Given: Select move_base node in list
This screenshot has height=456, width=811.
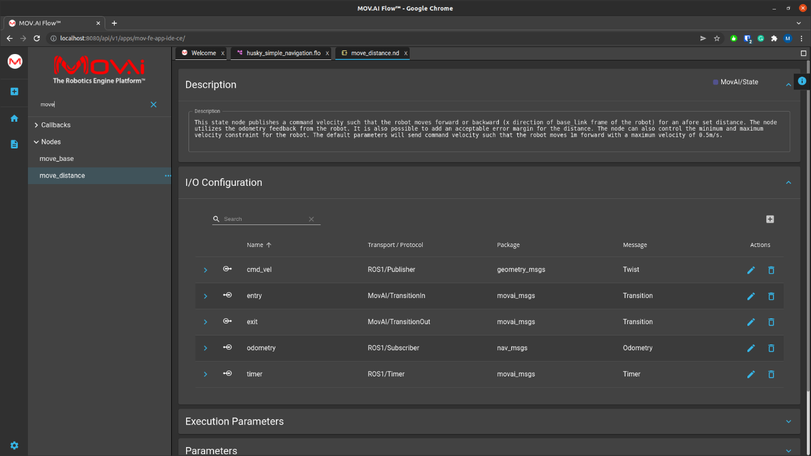Looking at the screenshot, I should click(x=56, y=159).
